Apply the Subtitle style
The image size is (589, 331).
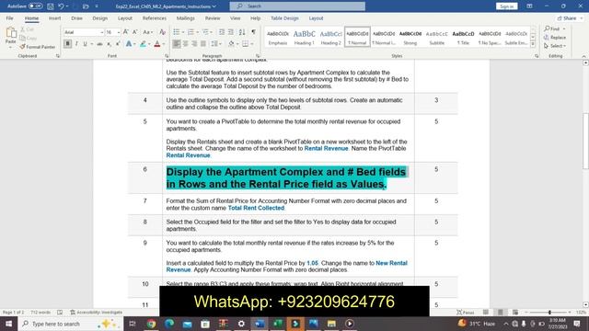pos(436,37)
